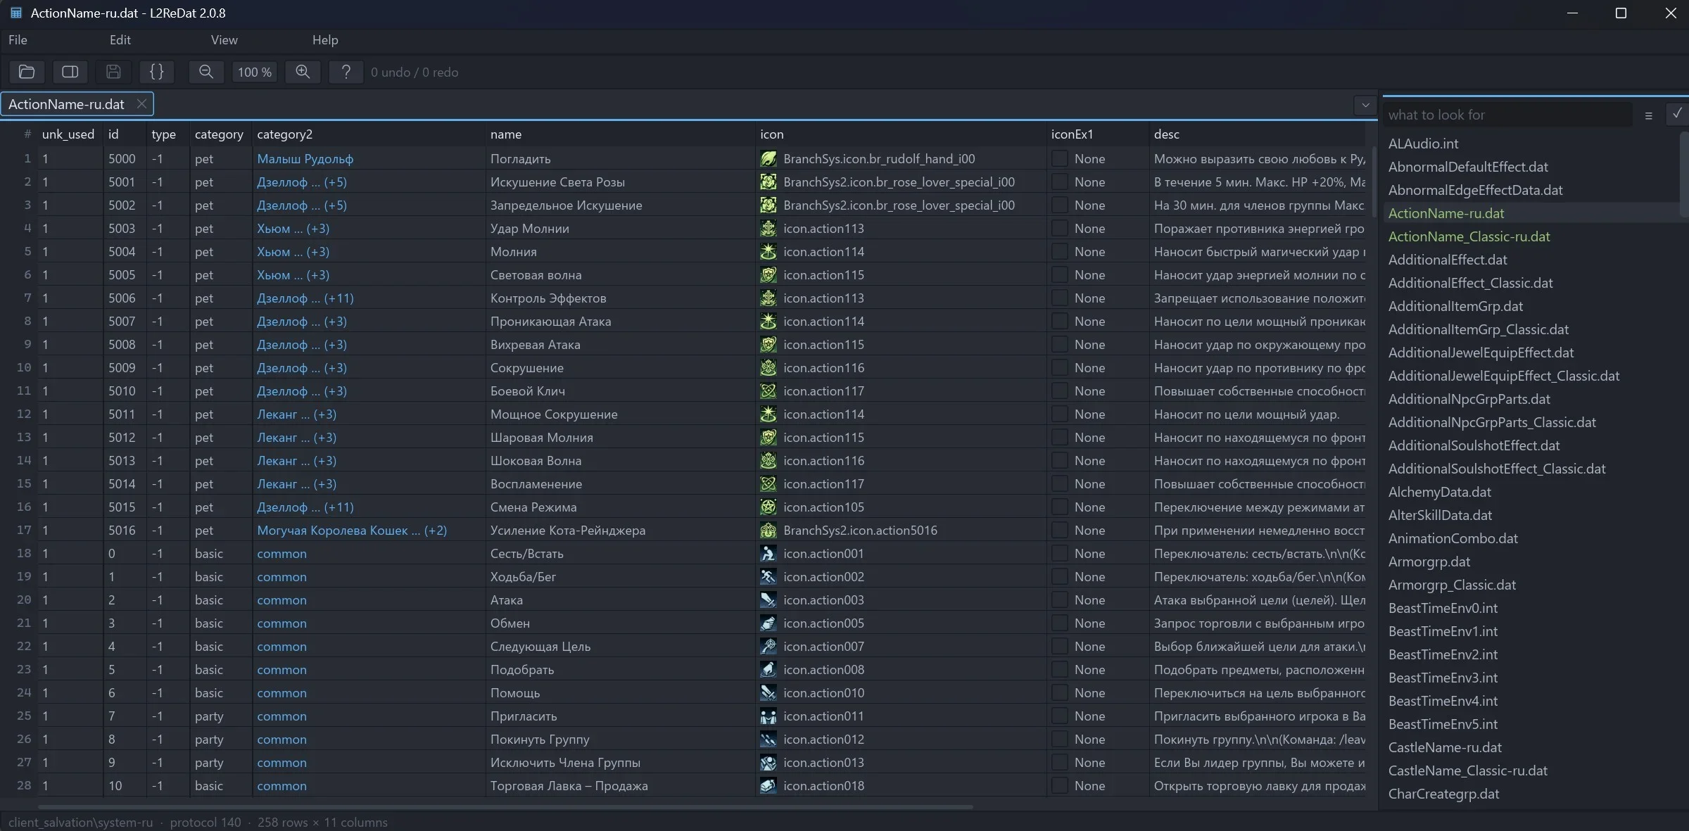Image resolution: width=1689 pixels, height=831 pixels.
Task: Click icon image for action5016 row
Action: coord(768,531)
